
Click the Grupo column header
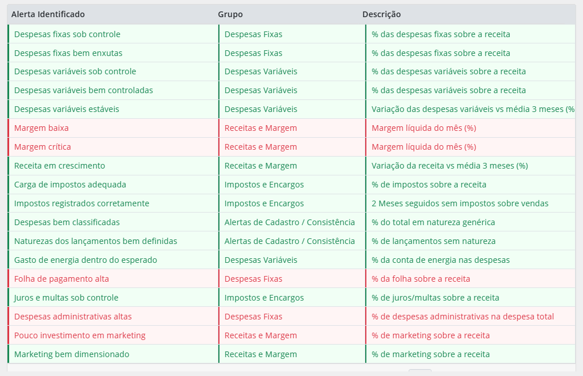230,14
